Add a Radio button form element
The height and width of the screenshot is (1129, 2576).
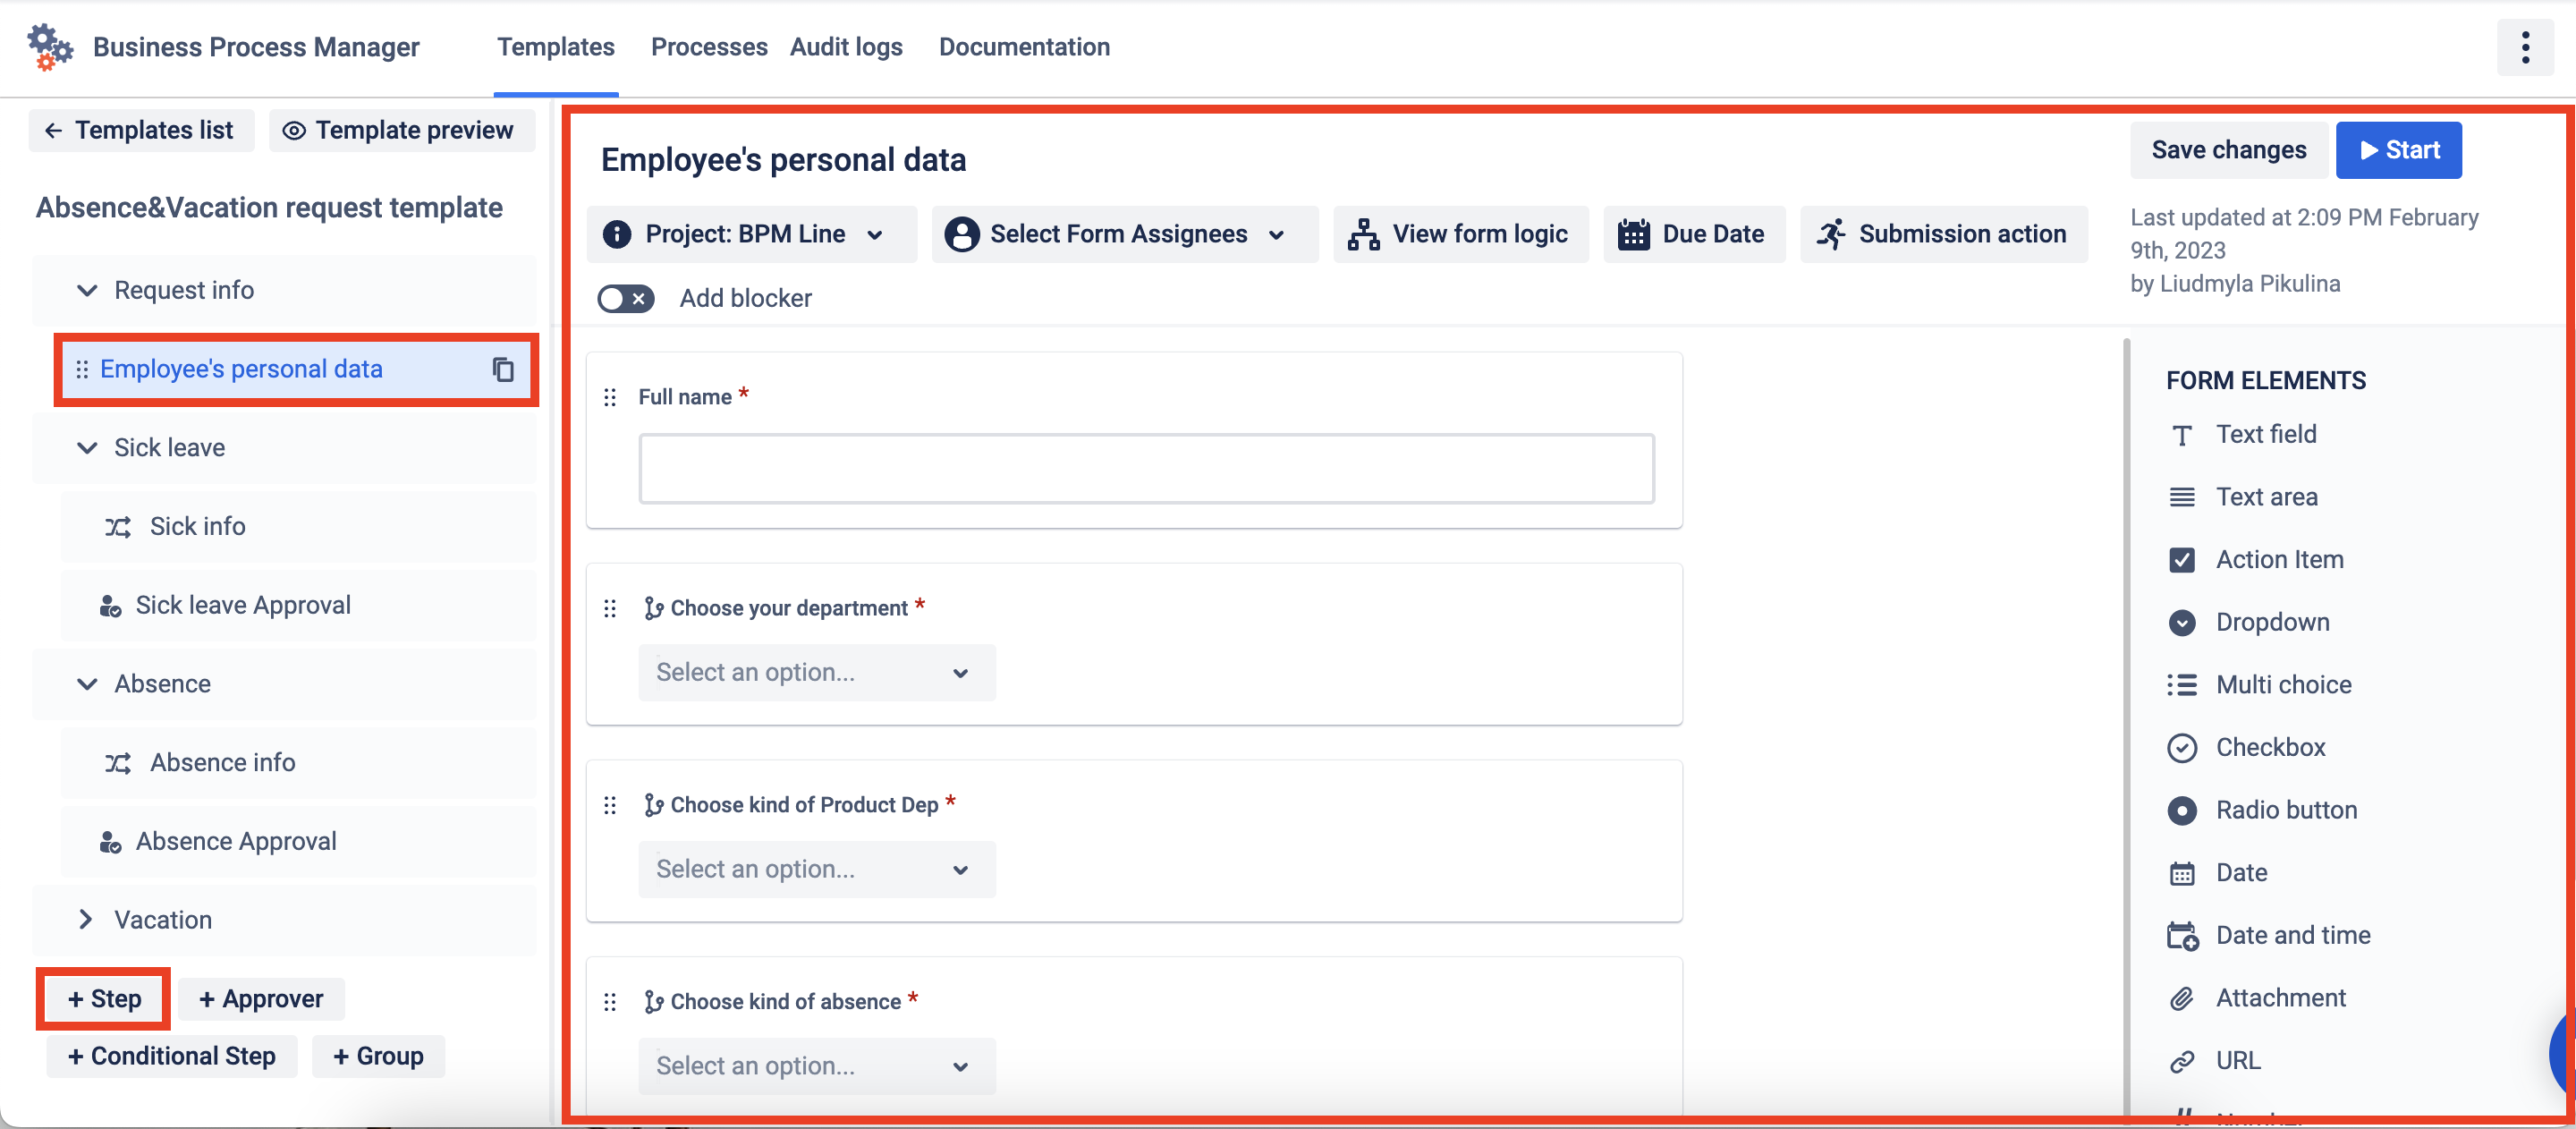point(2286,809)
